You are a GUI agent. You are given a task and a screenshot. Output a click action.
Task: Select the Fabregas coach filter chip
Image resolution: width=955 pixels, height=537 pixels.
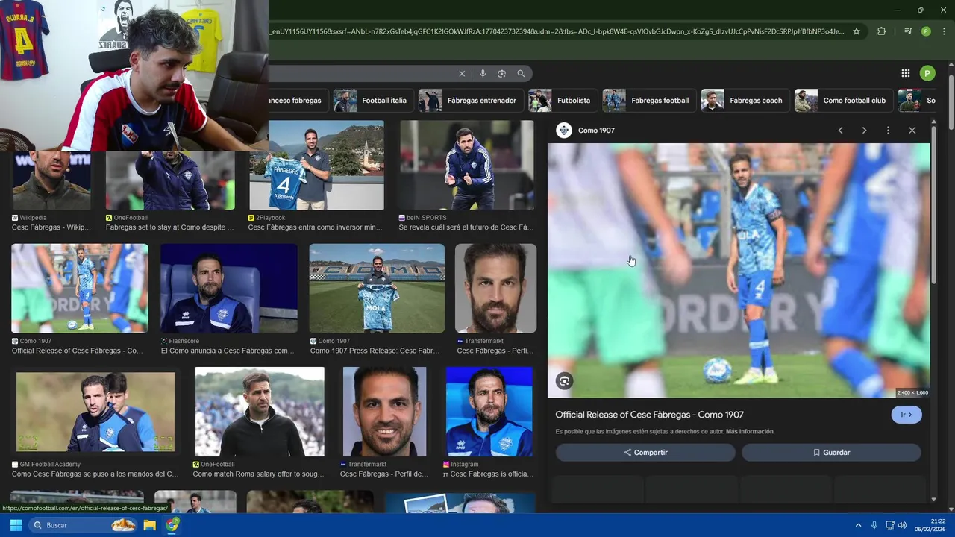[x=745, y=101]
